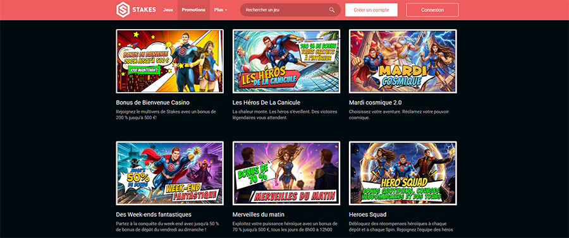Click the Des Week-ends fantastiques title

[x=154, y=215]
